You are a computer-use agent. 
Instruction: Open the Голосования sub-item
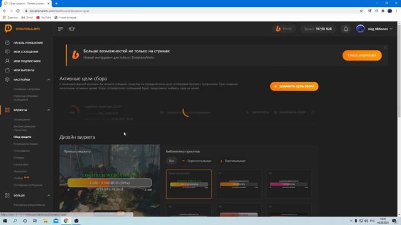tap(21, 151)
